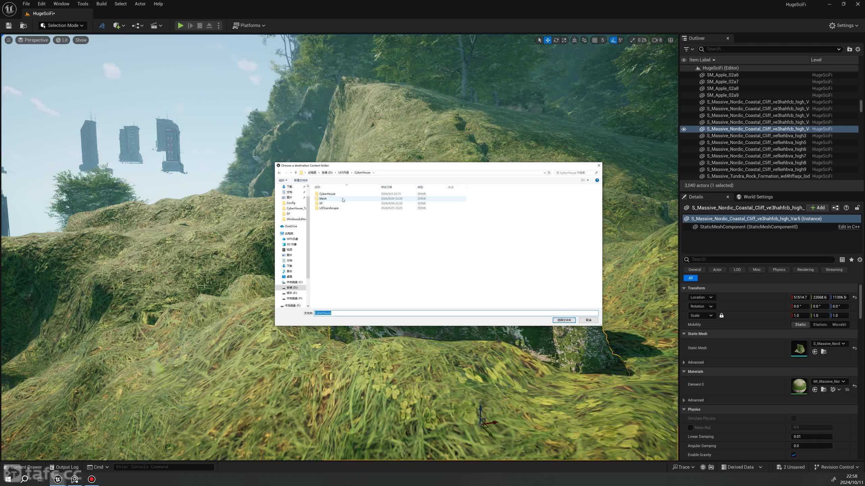Toggle Details favorites star icon
Viewport: 865px width, 486px height.
coord(851,260)
